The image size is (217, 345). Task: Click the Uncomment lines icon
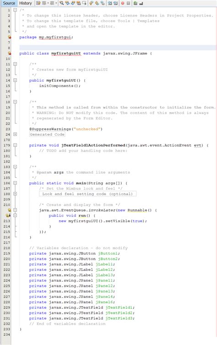(x=141, y=3)
